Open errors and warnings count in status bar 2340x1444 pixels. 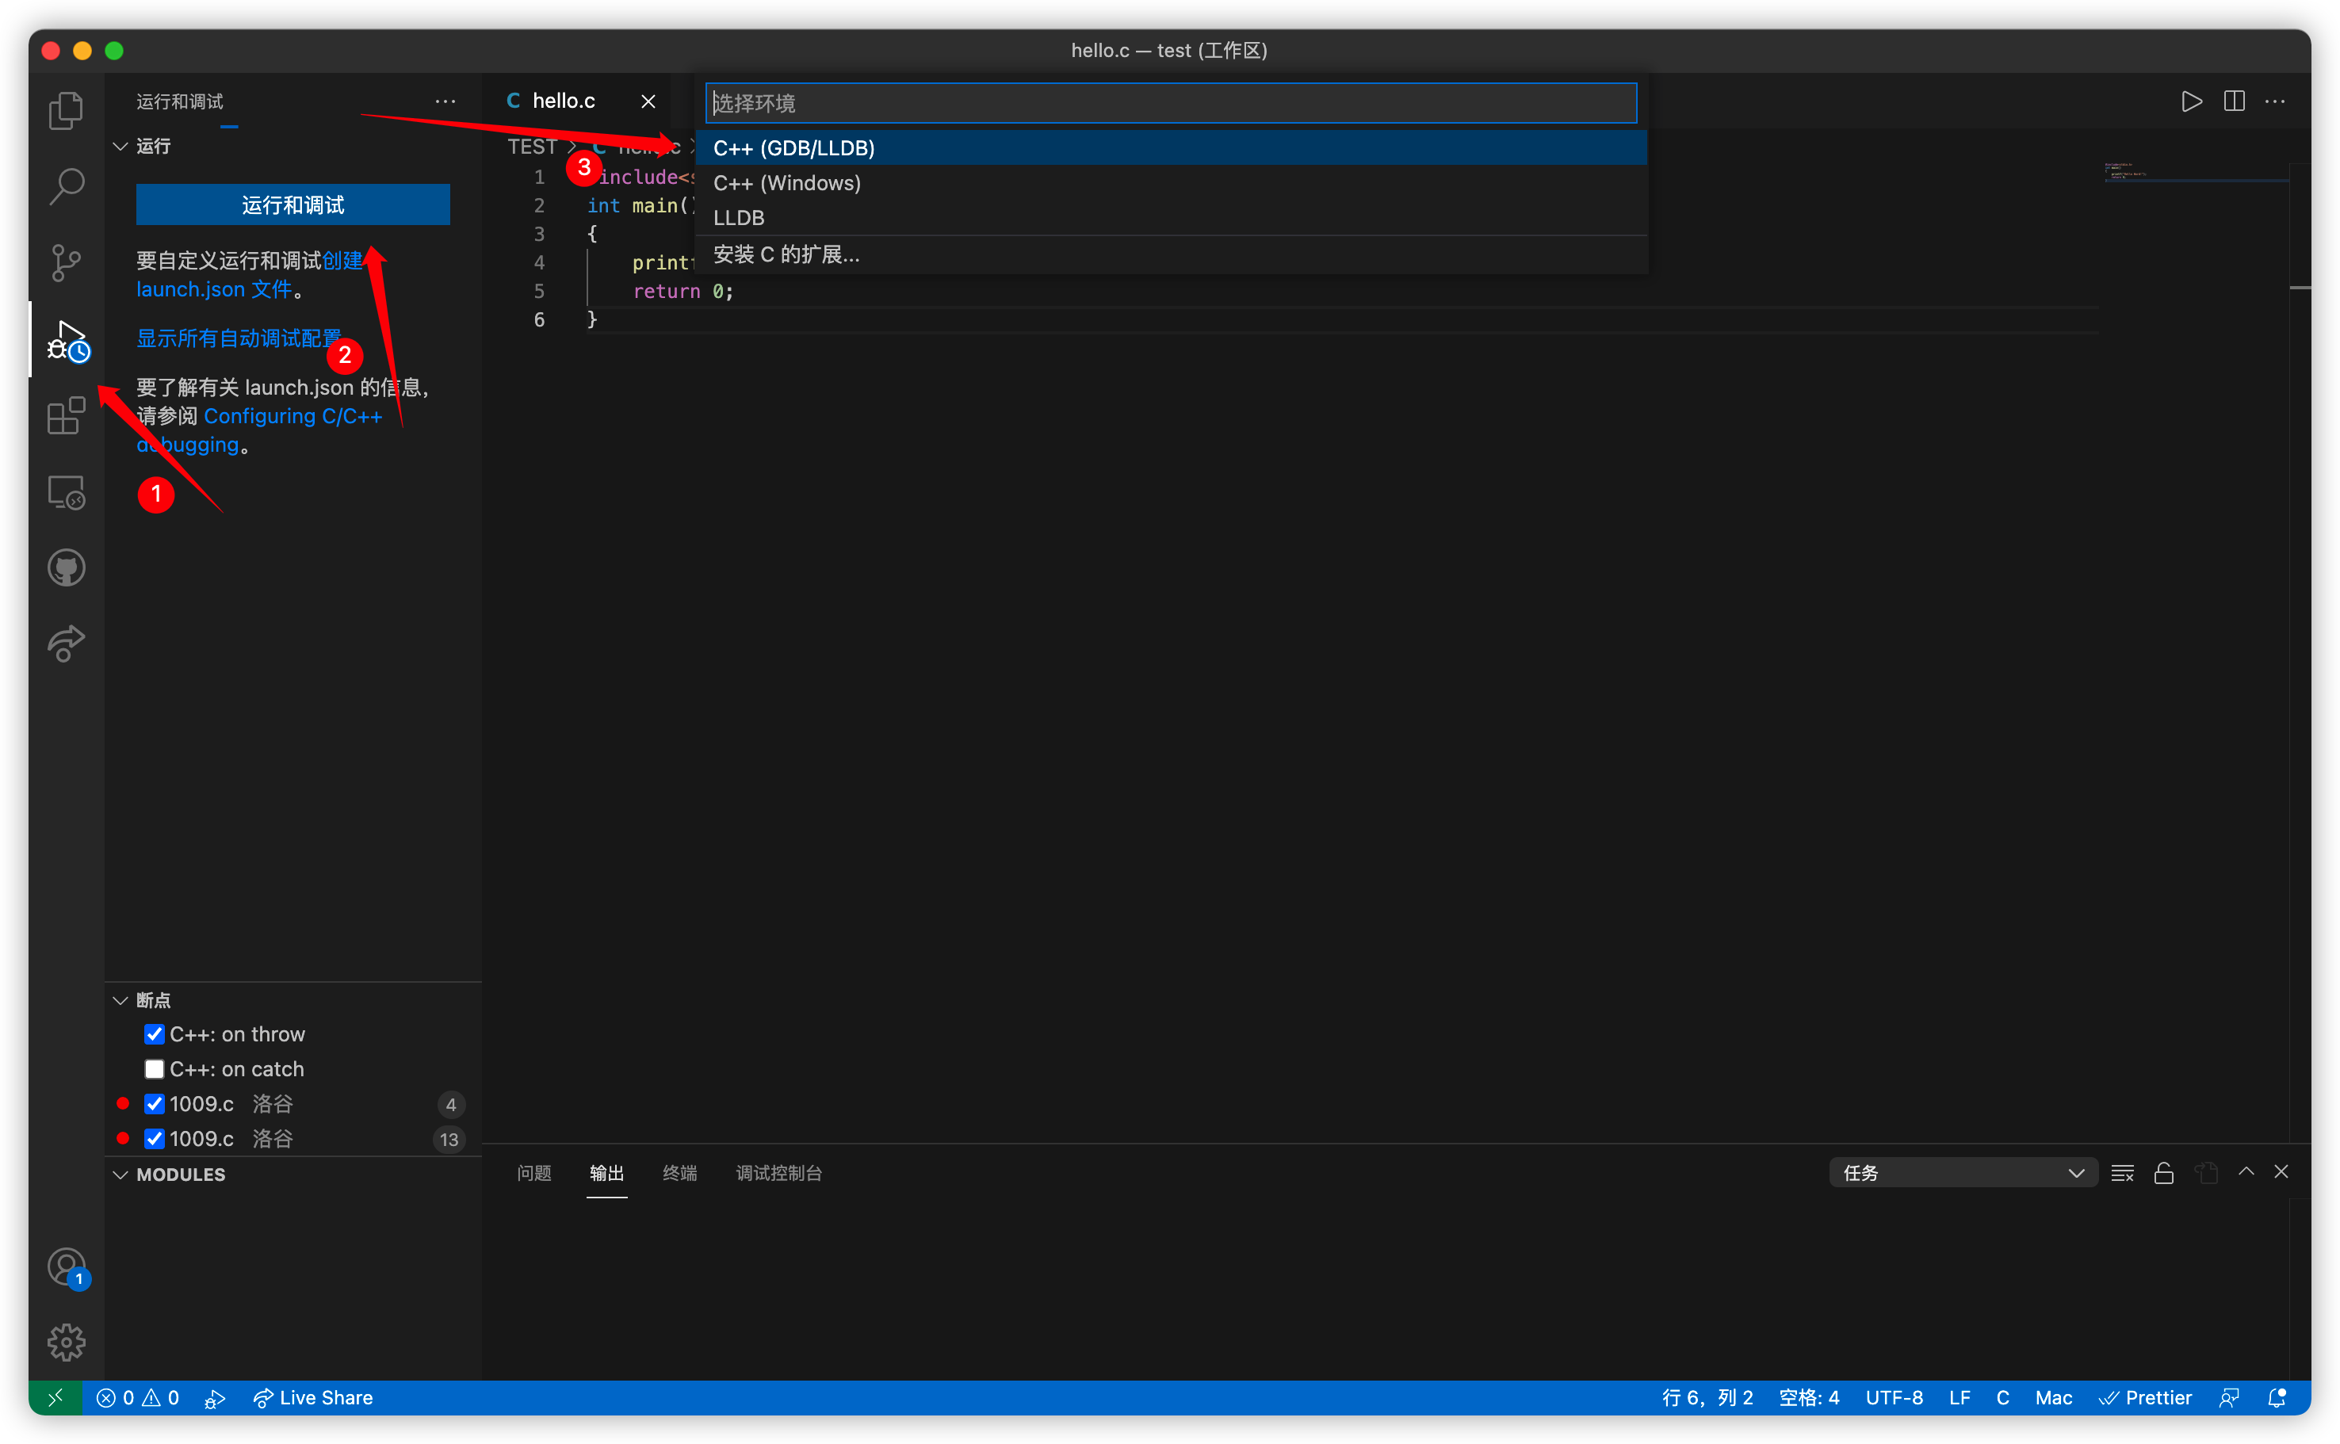(138, 1397)
